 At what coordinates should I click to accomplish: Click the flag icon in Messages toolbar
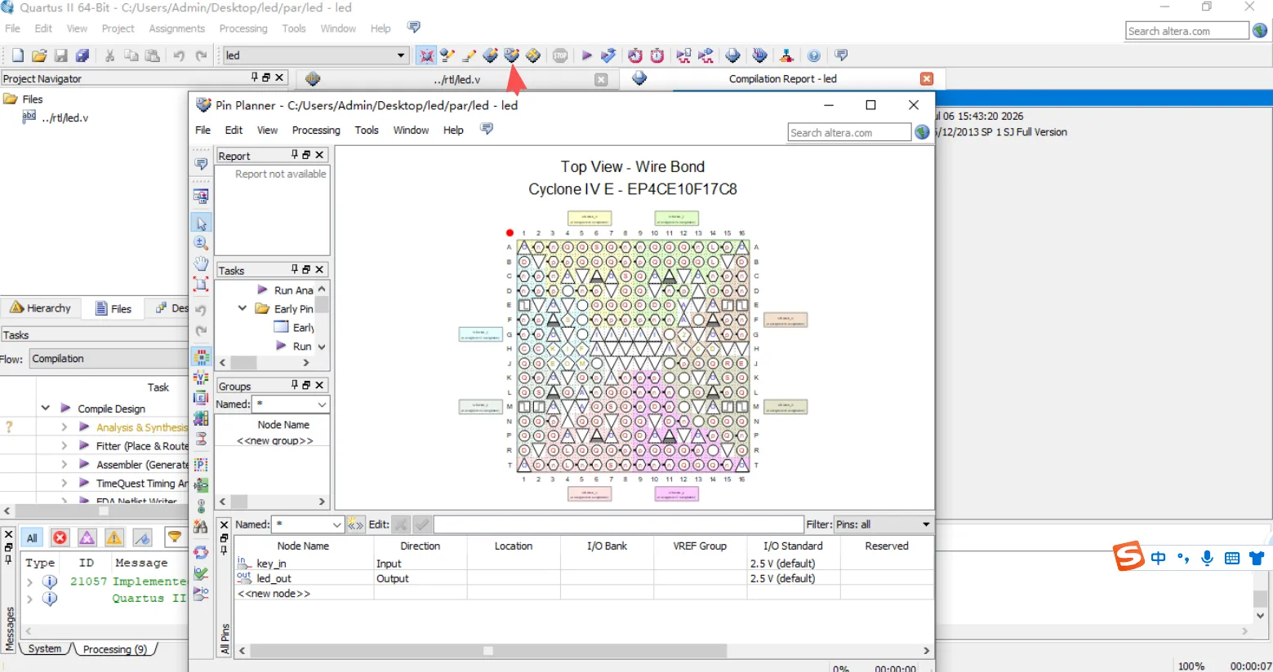[142, 537]
